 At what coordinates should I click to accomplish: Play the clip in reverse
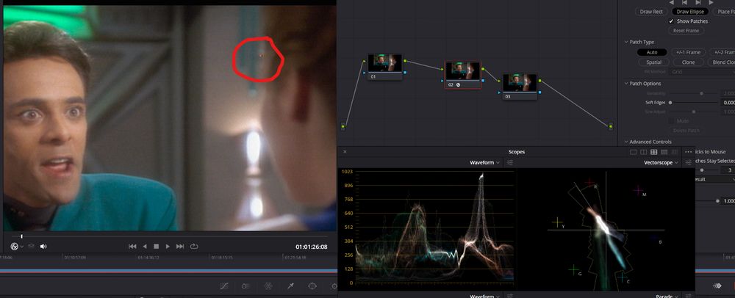point(145,246)
